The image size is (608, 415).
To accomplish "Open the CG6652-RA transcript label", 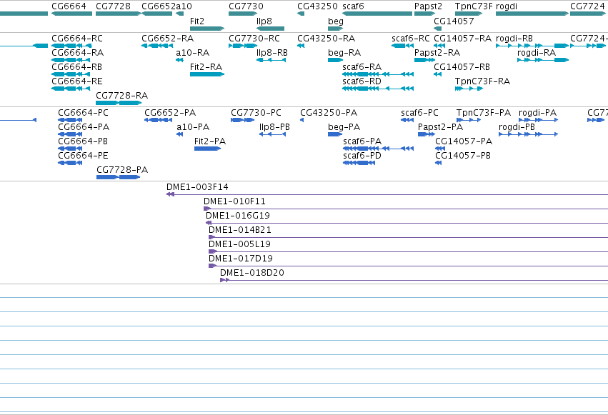I will coord(167,39).
